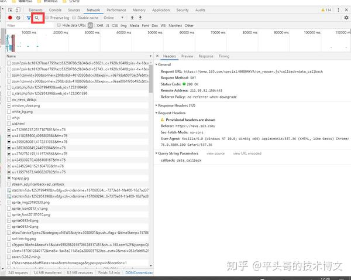Enable Preserve log checkbox
This screenshot has width=351, height=280.
(47, 18)
